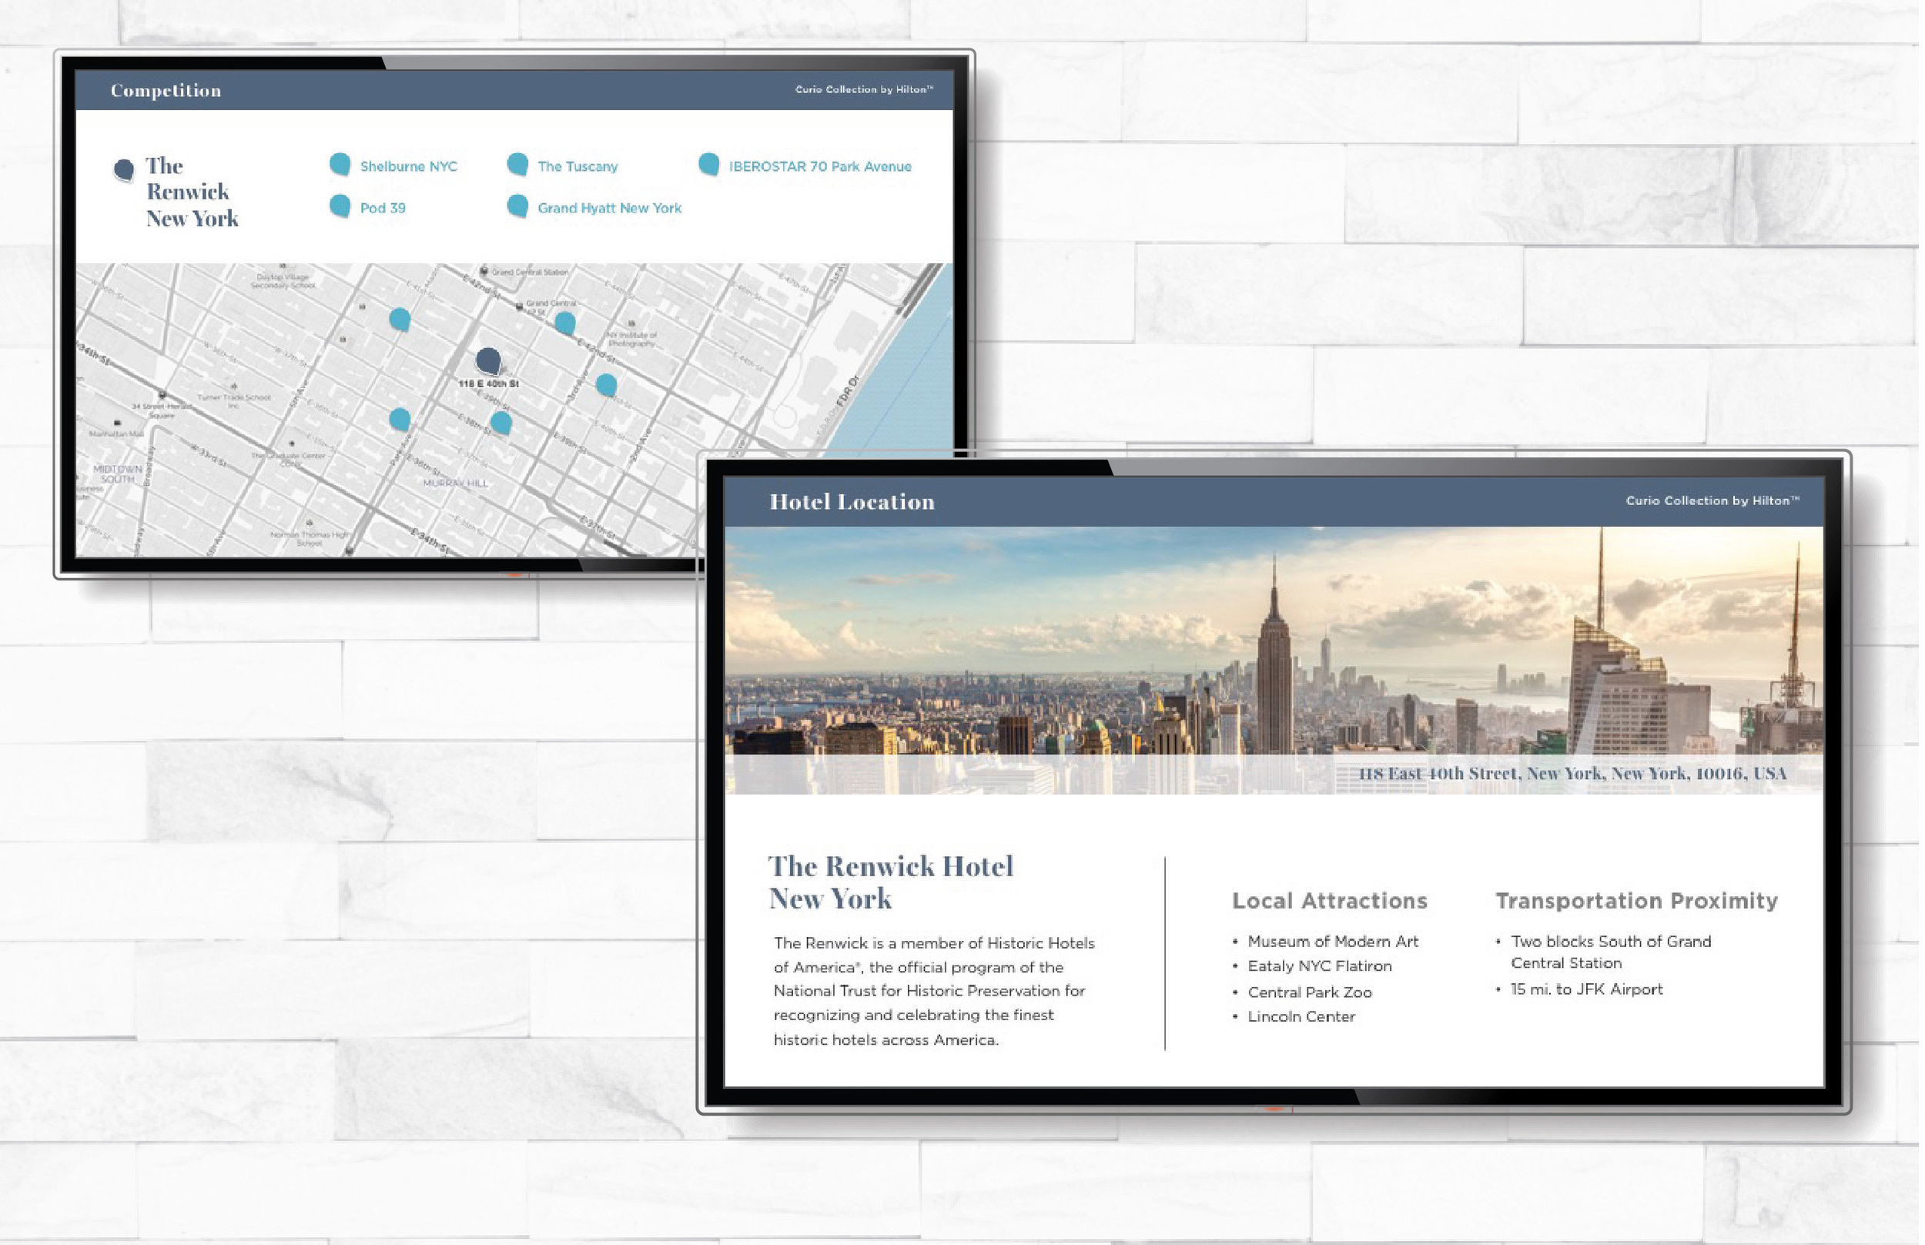Click the teal pin beside Grand Hyatt New York

pyautogui.click(x=517, y=206)
